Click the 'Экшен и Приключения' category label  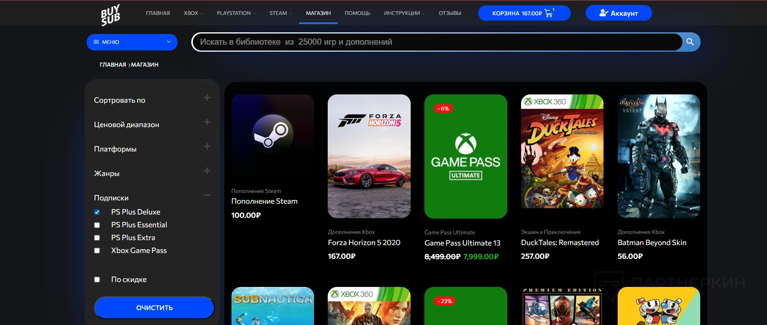pyautogui.click(x=551, y=232)
